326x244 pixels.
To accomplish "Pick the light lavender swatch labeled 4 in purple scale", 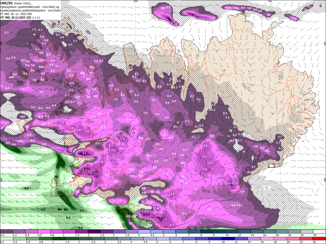I will tap(144, 231).
